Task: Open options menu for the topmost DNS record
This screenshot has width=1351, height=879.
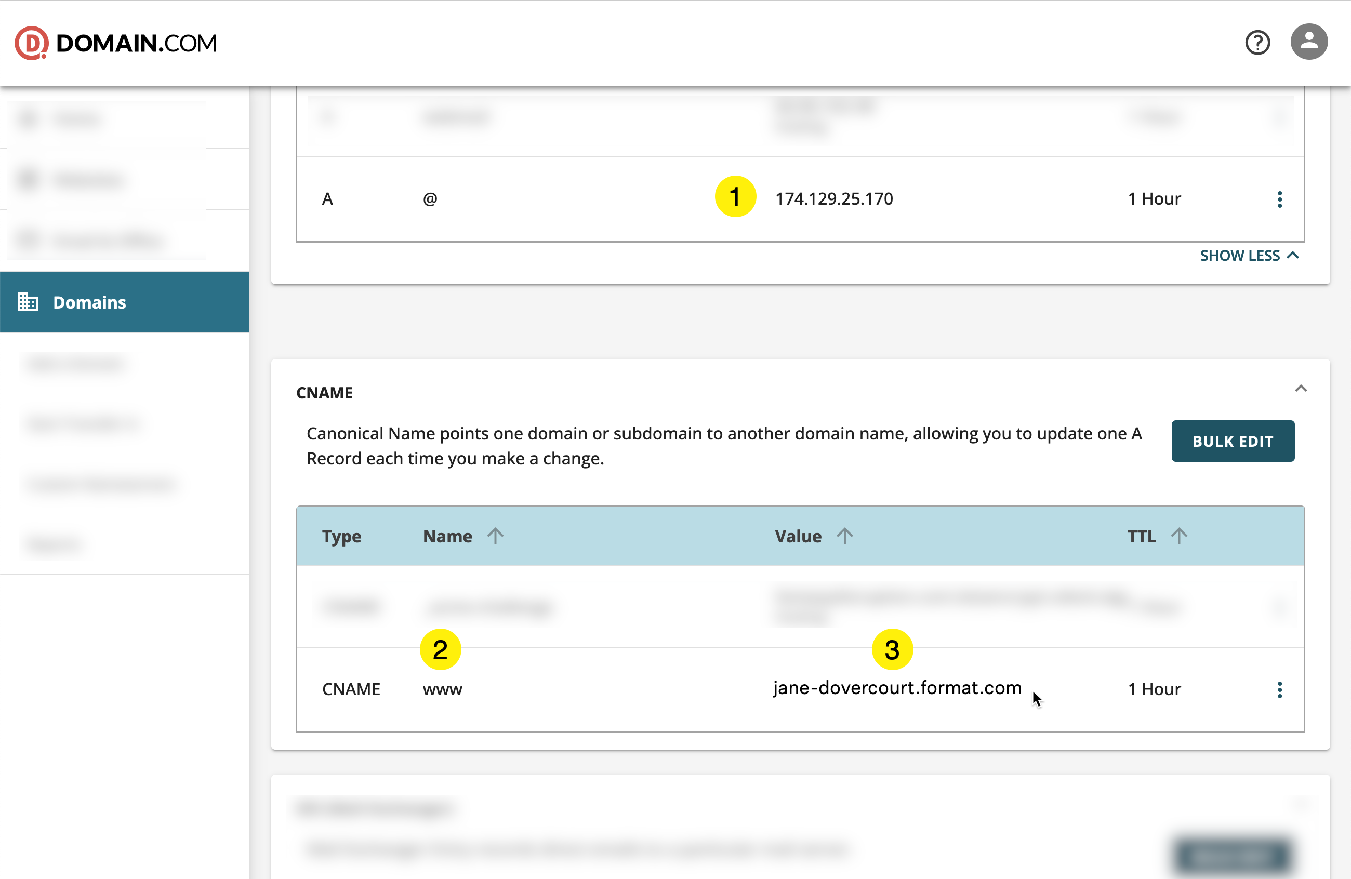Action: pos(1280,117)
